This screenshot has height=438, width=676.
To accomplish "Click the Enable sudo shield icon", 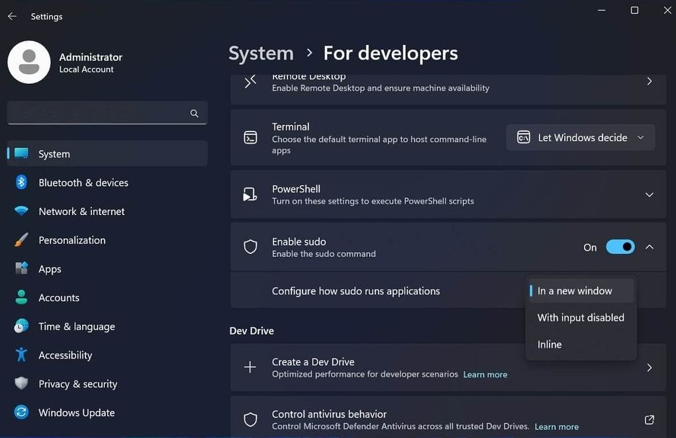I will point(250,247).
